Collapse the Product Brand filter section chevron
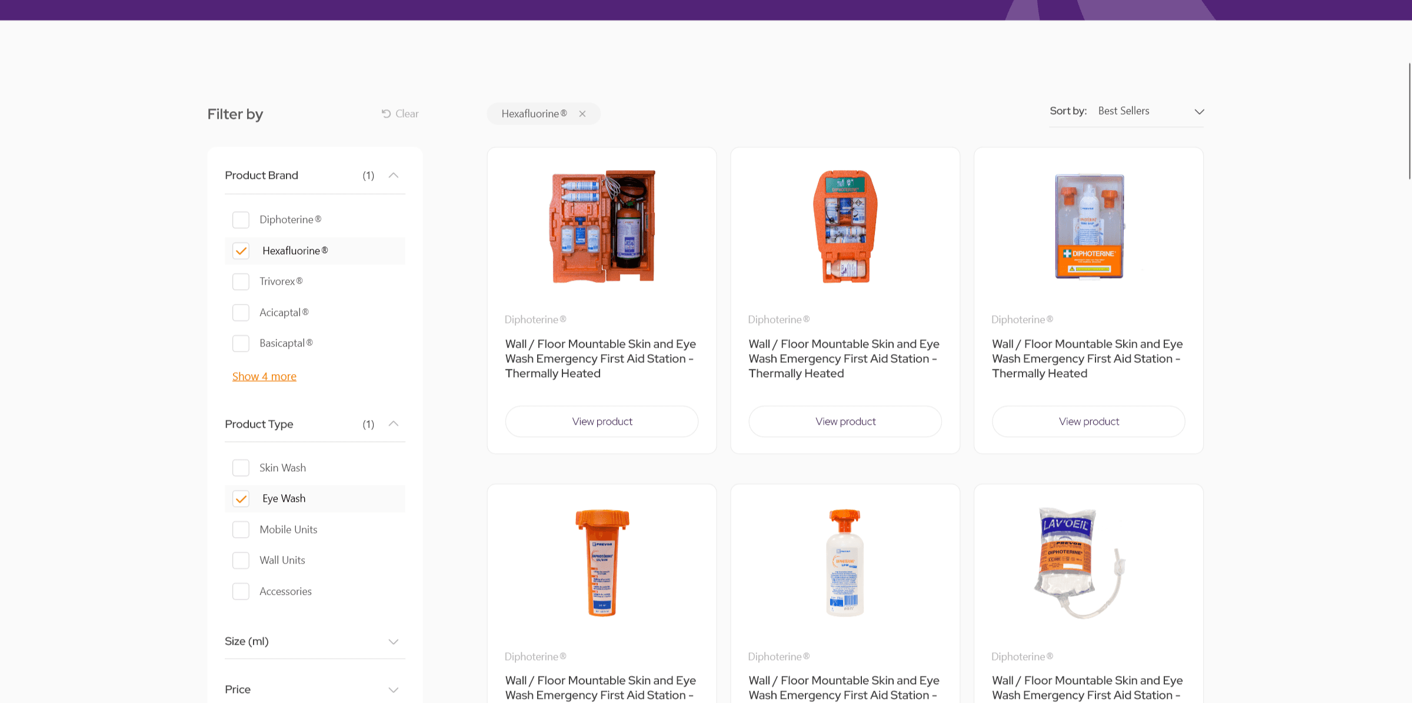 (x=394, y=175)
